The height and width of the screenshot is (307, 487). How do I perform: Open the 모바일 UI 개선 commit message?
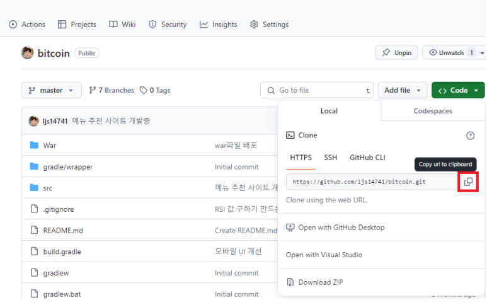238,252
